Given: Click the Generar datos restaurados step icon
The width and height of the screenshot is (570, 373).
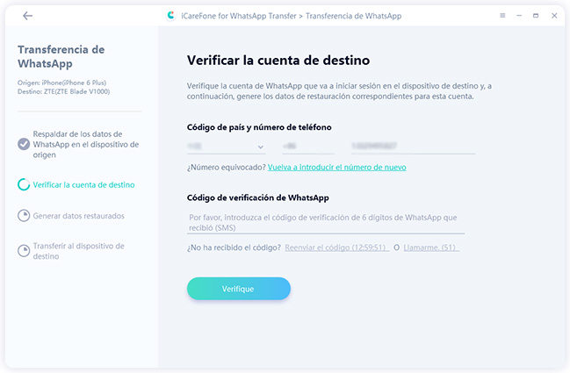Looking at the screenshot, I should (24, 216).
